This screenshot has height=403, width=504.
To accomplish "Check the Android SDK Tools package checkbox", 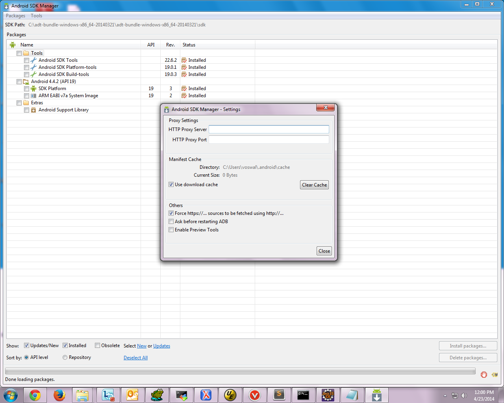I will coord(26,60).
